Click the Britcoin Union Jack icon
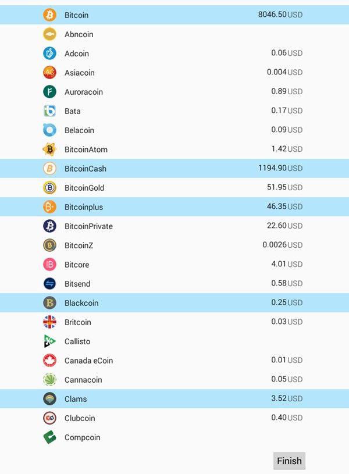 click(x=50, y=322)
